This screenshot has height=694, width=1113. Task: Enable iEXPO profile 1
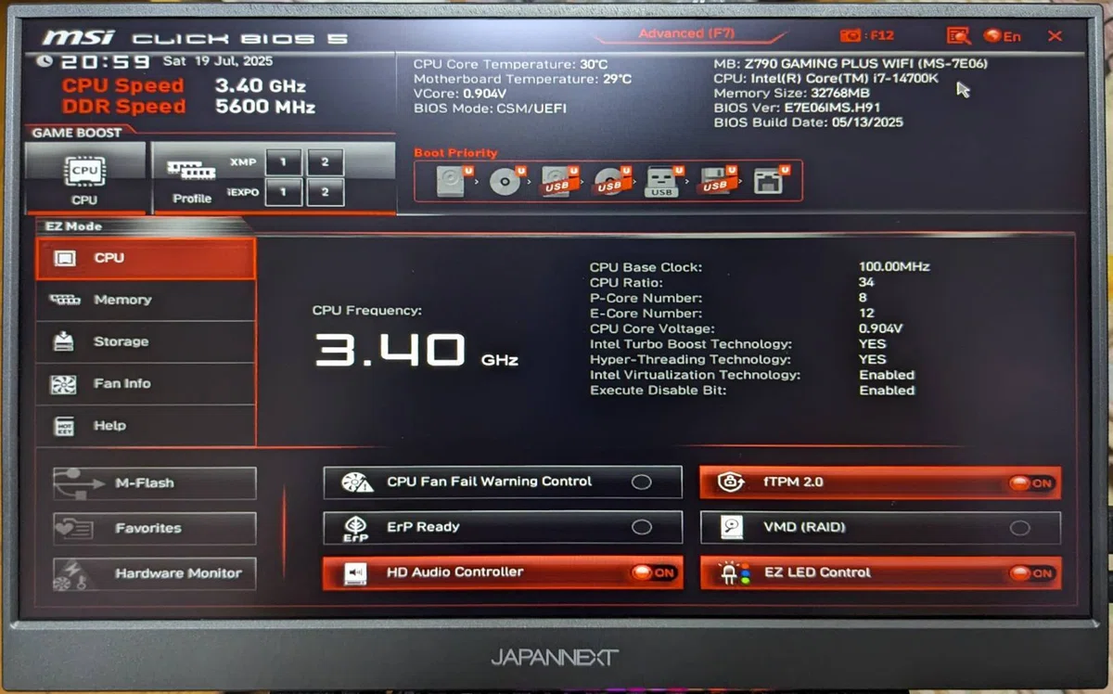tap(283, 192)
